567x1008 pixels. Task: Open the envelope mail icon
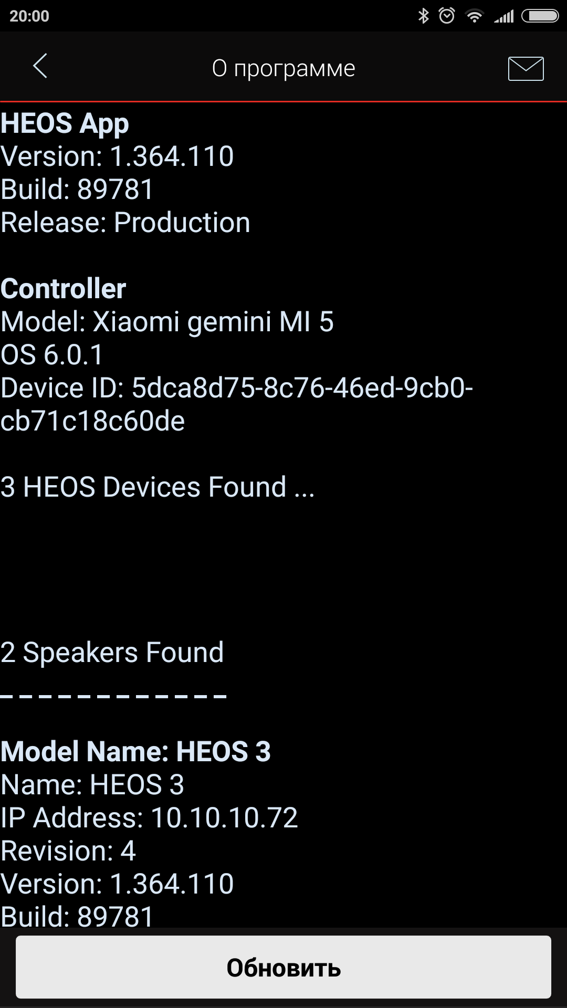(526, 68)
